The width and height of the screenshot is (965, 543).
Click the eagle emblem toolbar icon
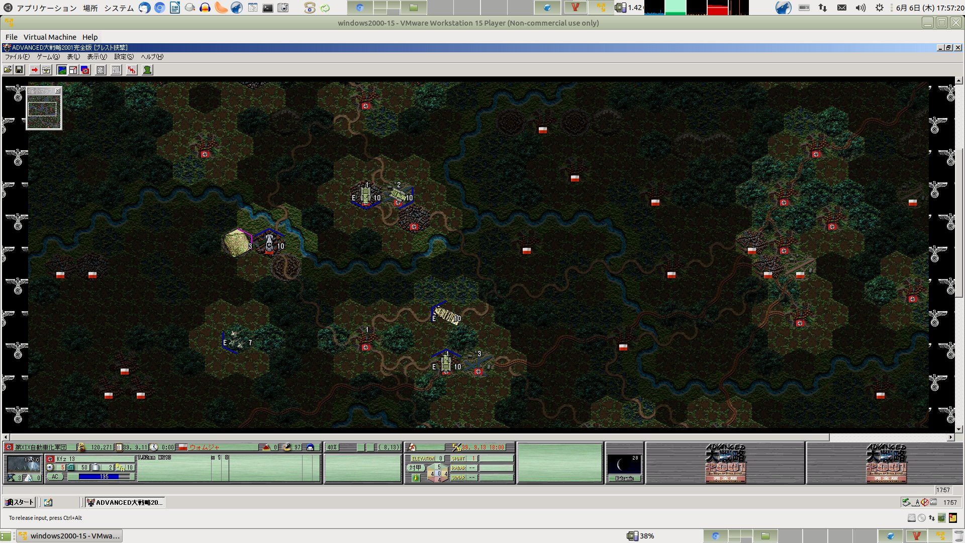(x=46, y=70)
